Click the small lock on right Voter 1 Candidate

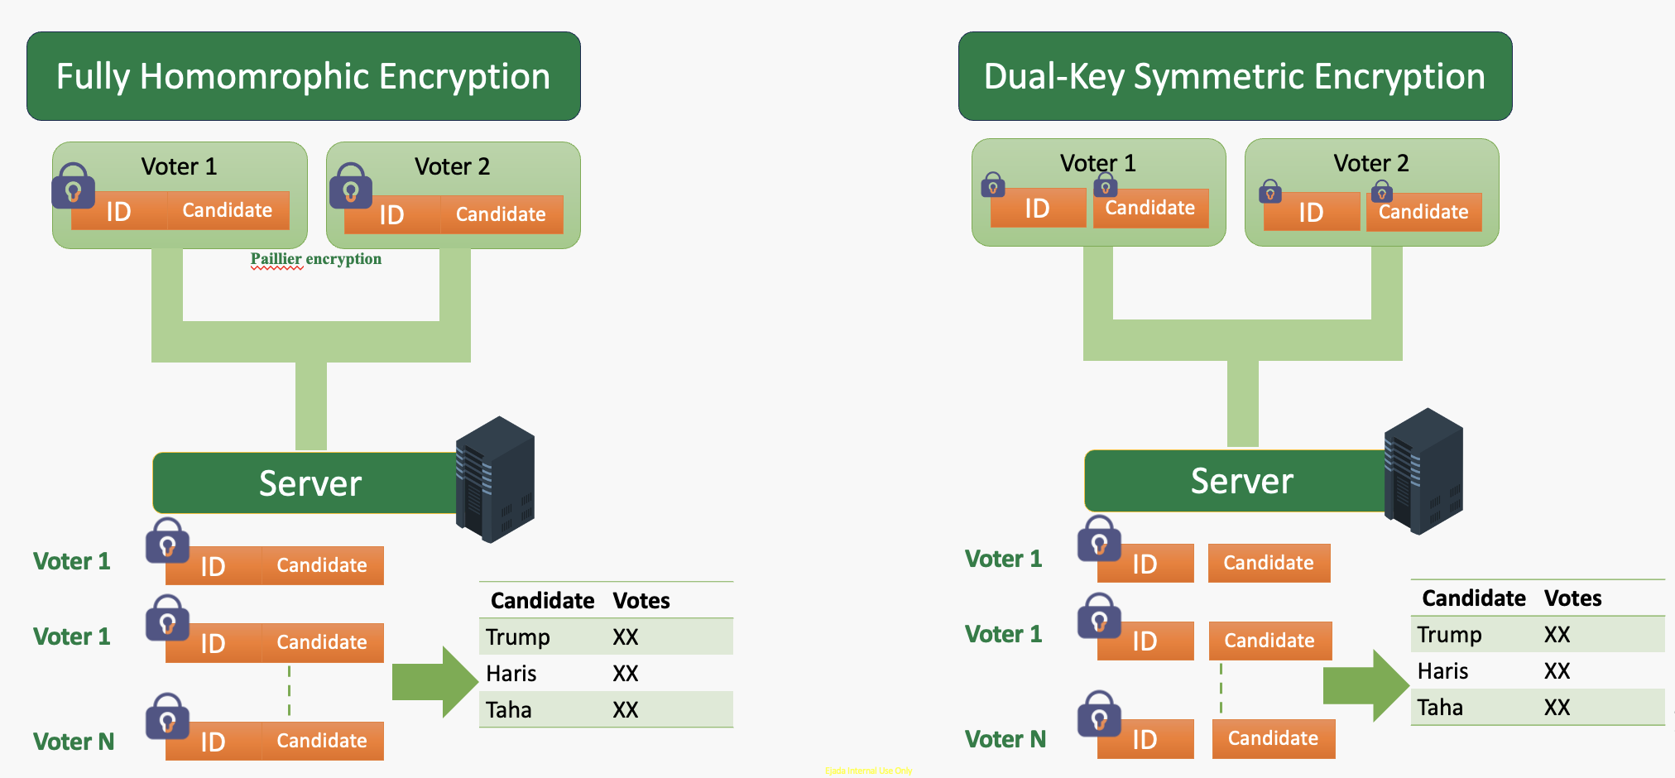point(1105,185)
